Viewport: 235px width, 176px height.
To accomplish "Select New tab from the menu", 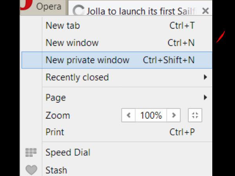I will click(x=63, y=26).
